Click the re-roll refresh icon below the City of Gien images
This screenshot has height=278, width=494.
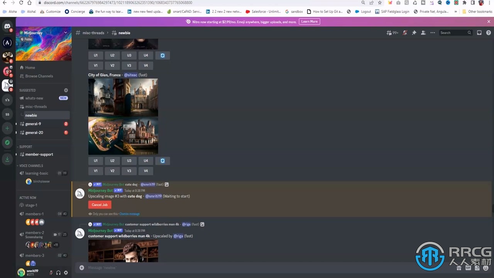pos(162,161)
